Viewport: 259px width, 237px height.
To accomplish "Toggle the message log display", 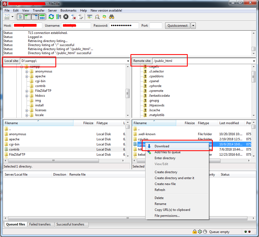I will coord(20,17).
